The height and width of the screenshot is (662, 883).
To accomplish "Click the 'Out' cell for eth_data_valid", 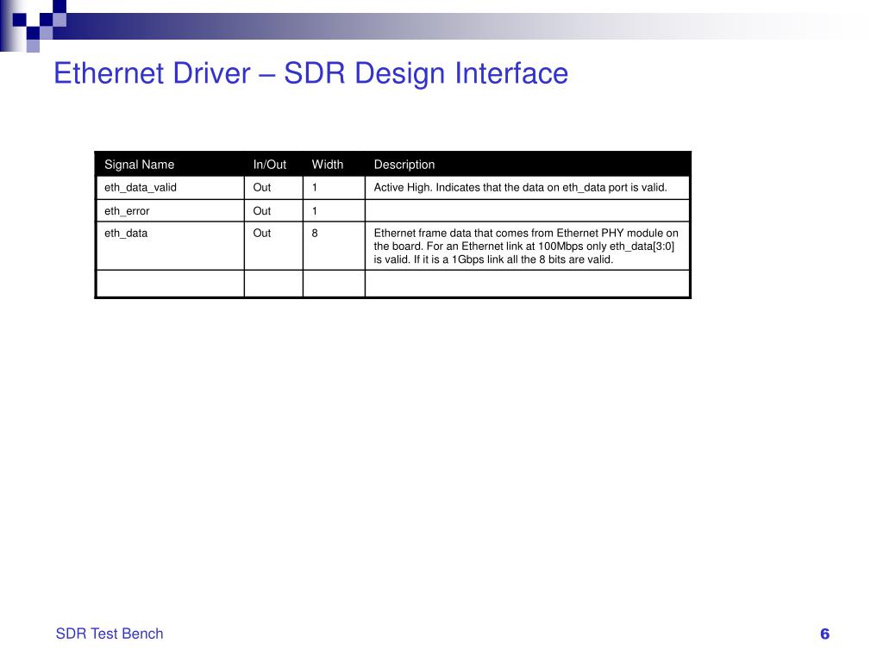I will 261,186.
